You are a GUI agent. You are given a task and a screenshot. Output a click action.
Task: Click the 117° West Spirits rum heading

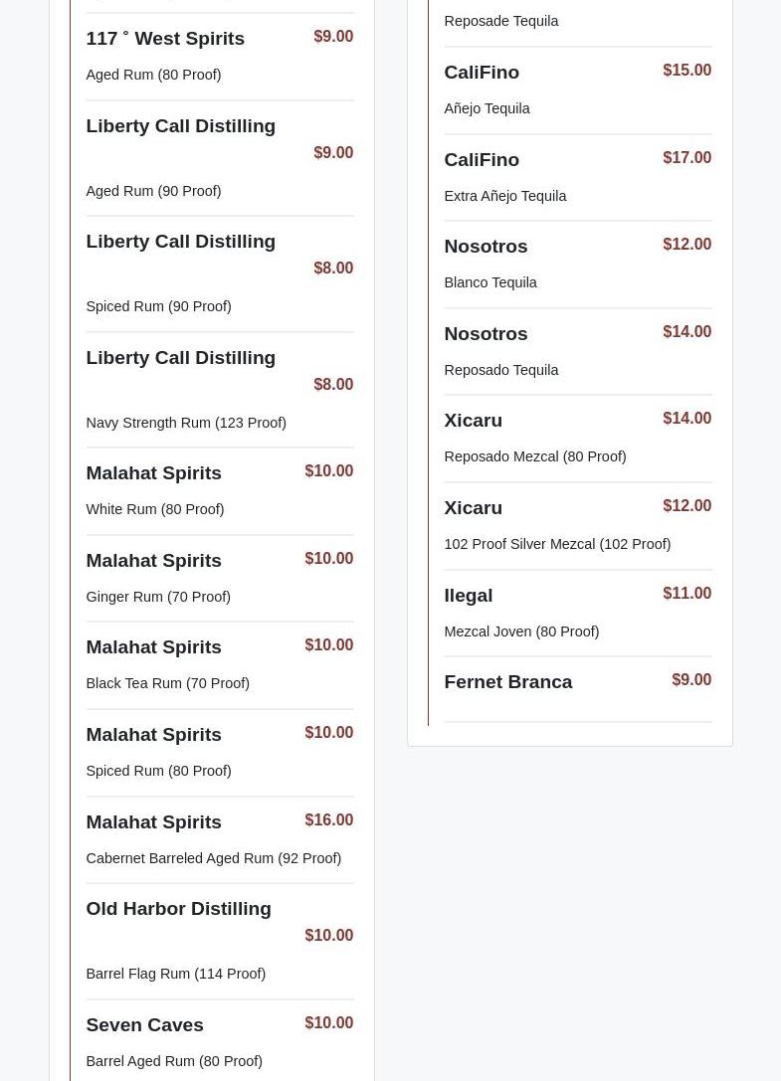[x=165, y=39]
